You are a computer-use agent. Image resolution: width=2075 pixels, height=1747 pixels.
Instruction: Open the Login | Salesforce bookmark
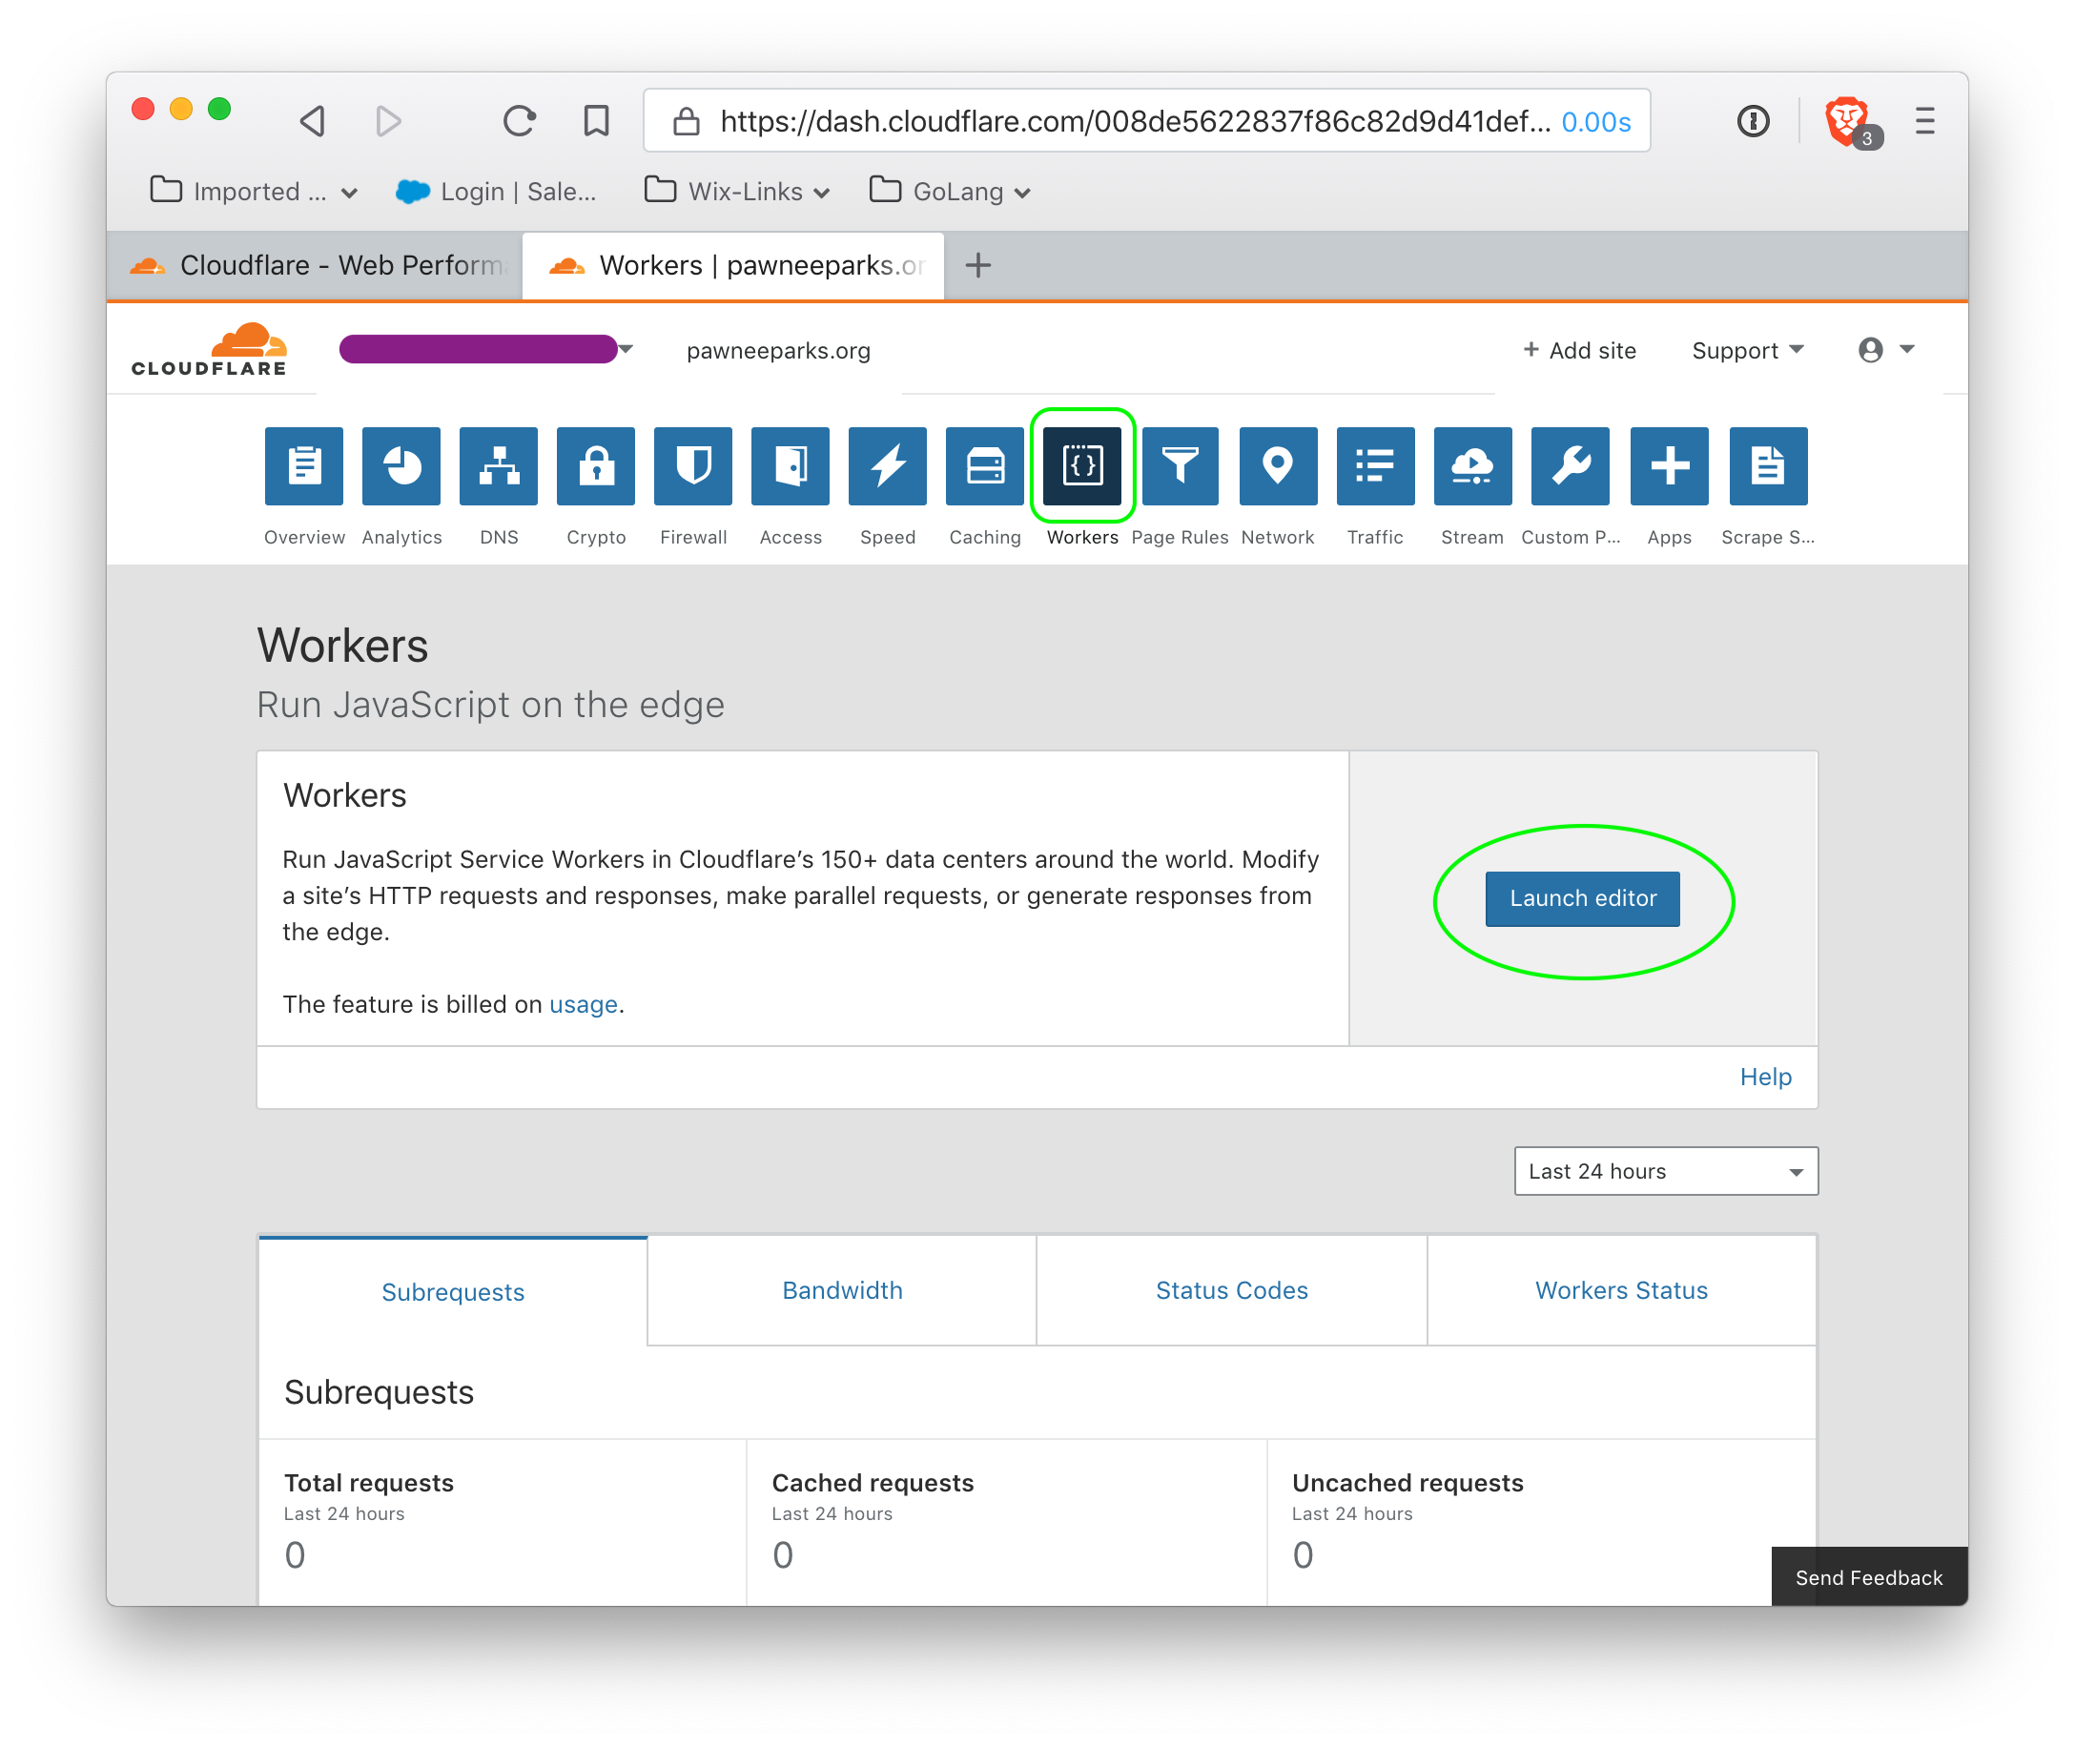pyautogui.click(x=496, y=191)
